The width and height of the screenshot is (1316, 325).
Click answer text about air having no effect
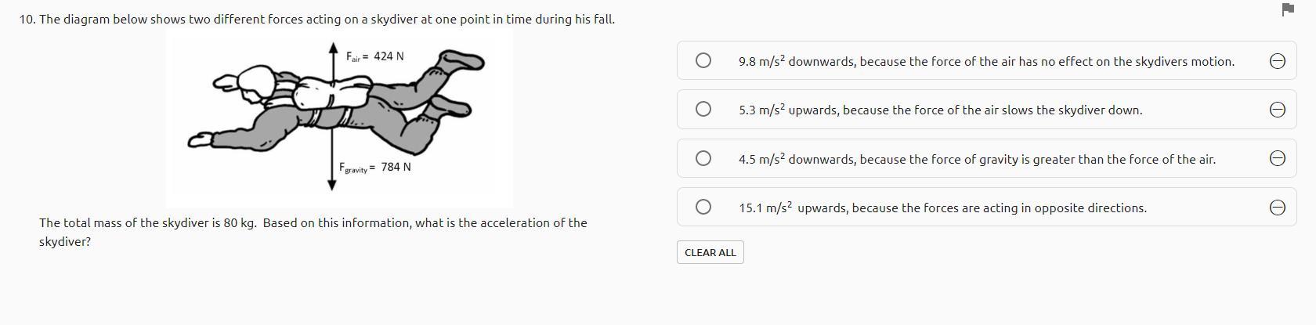[x=985, y=61]
